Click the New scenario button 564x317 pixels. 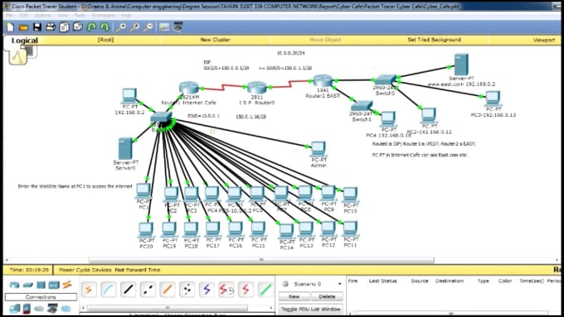(x=294, y=296)
